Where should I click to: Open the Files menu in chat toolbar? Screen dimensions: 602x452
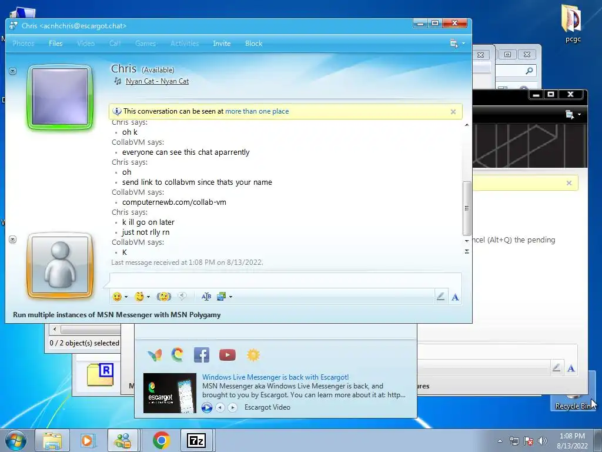56,44
